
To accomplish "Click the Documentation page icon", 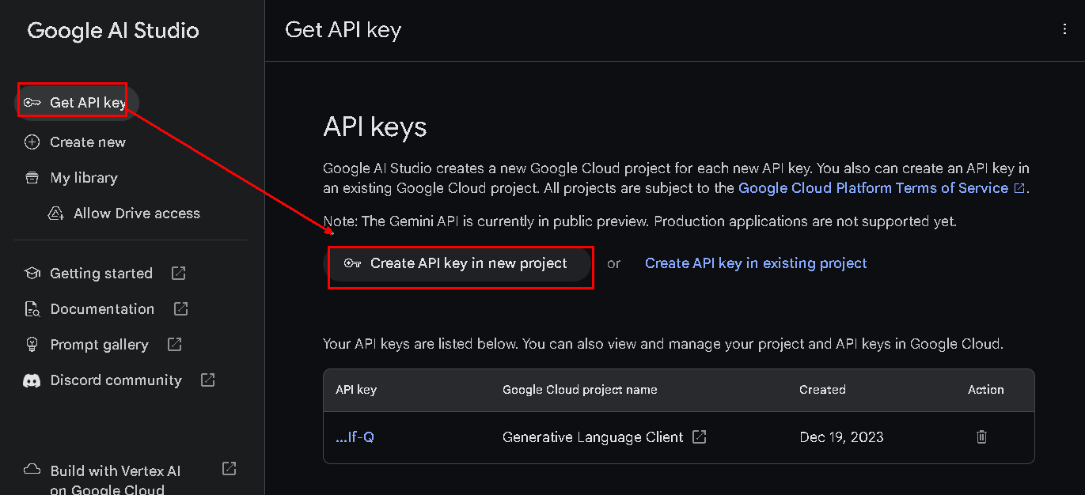I will pyautogui.click(x=32, y=309).
